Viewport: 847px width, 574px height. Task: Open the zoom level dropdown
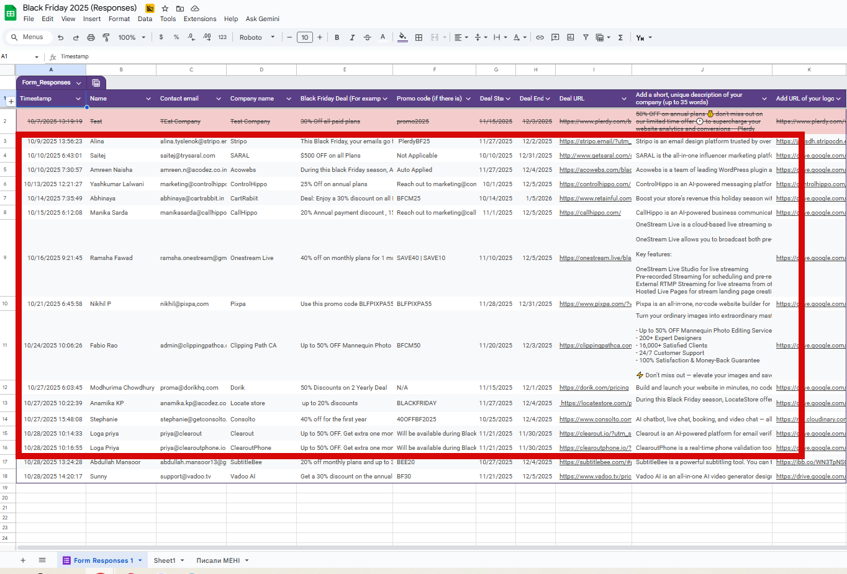point(132,37)
